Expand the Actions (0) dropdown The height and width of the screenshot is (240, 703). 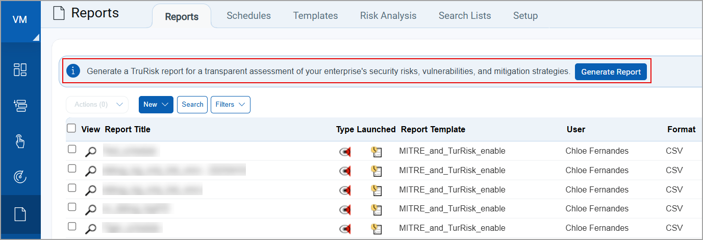[97, 105]
